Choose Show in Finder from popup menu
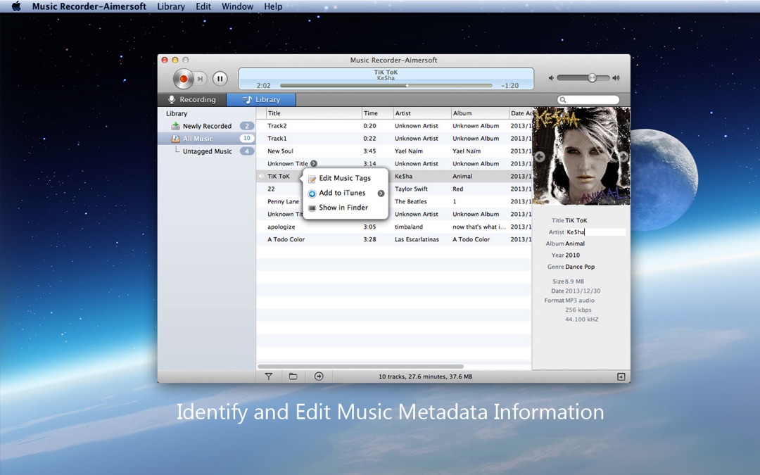760x475 pixels. coord(343,208)
